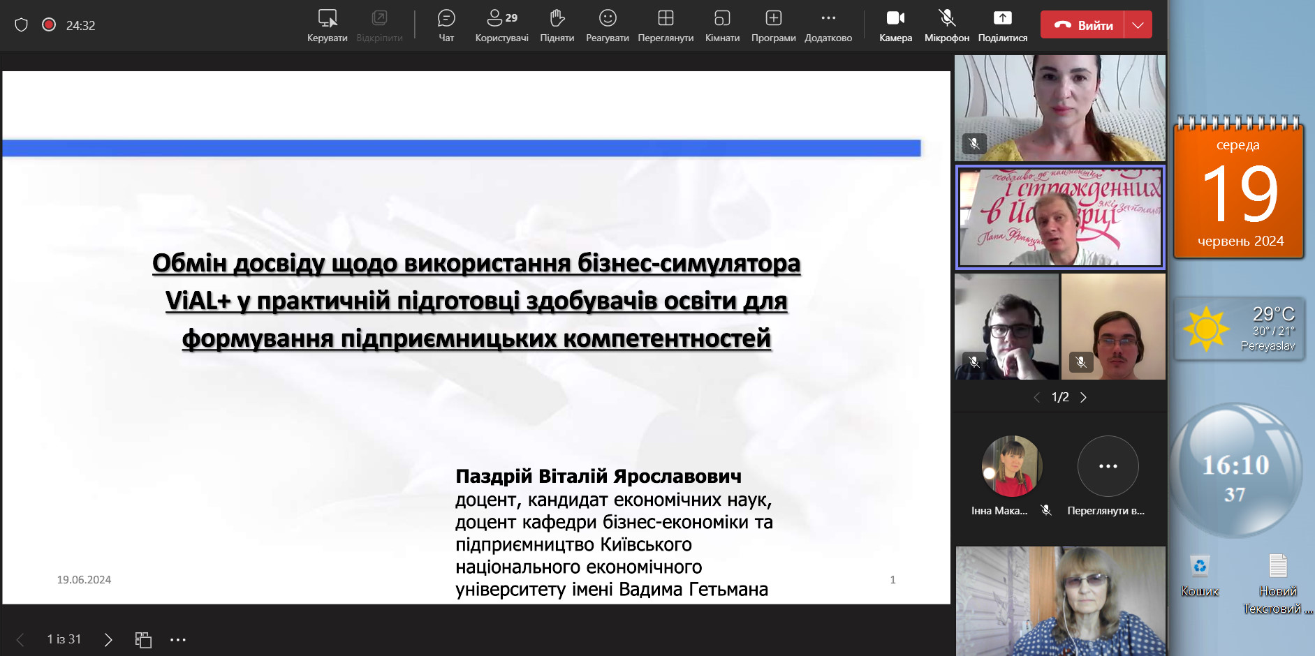Screen dimensions: 1315x656
Task: Click the recording indicator dot
Action: [49, 24]
